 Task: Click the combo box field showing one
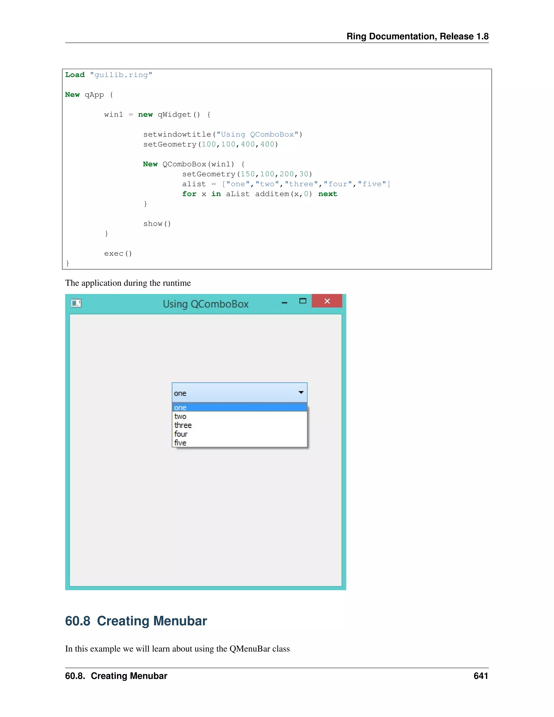(x=230, y=393)
